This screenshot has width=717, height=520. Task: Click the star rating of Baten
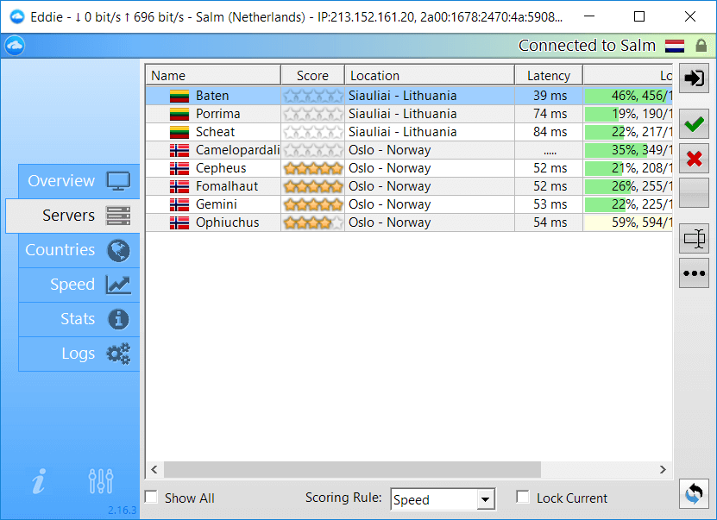[313, 96]
